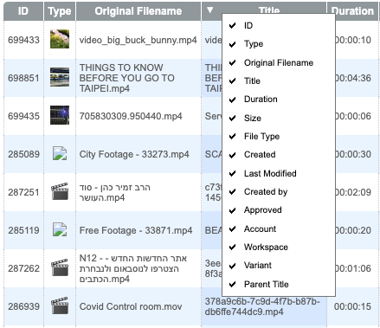Select ID cell 699433
The width and height of the screenshot is (380, 328).
click(23, 40)
